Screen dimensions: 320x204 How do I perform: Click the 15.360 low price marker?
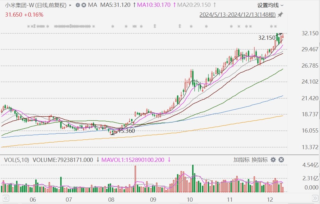click(127, 131)
